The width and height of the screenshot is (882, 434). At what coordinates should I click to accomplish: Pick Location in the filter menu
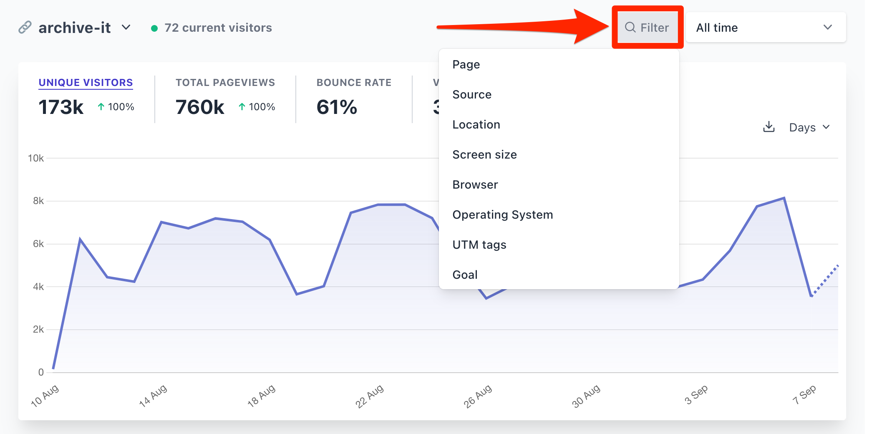(476, 124)
